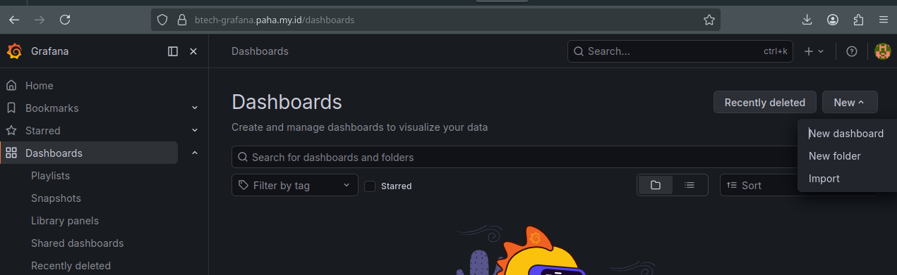Open the browser hamburger menu

[x=884, y=20]
